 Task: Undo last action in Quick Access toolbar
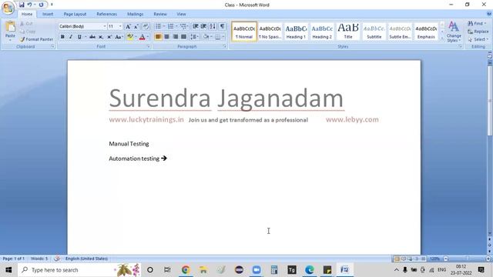click(x=29, y=5)
